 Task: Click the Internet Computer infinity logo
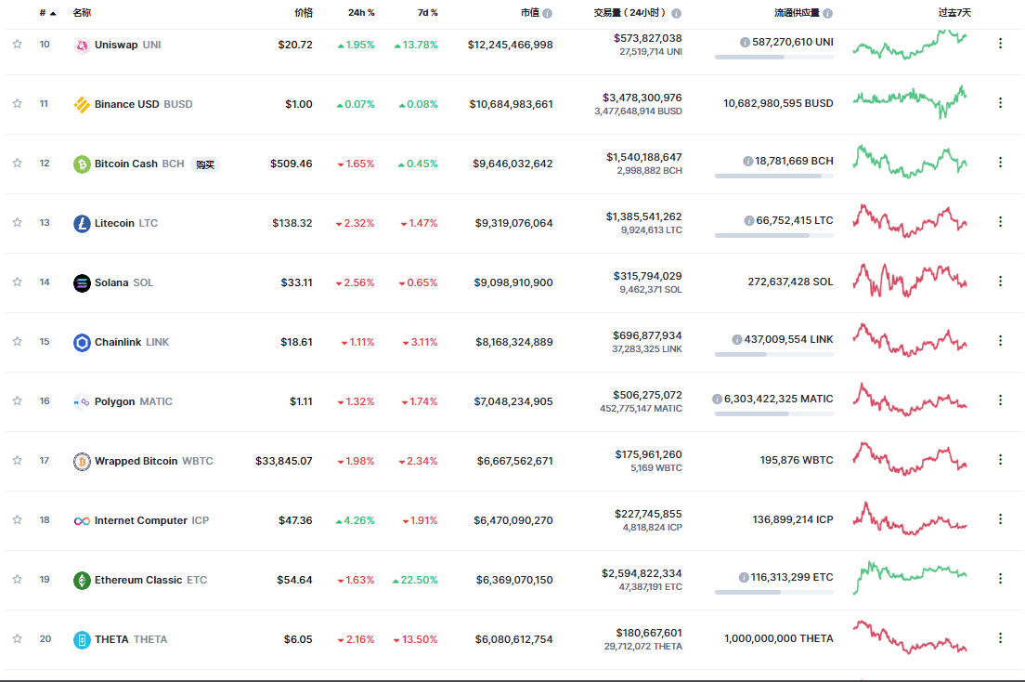tap(82, 521)
